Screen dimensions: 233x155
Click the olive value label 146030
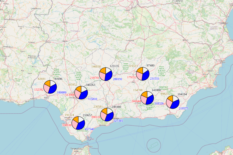point(96,67)
